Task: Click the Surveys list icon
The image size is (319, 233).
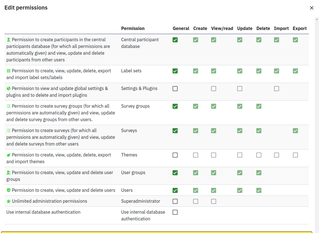Action: click(8, 131)
